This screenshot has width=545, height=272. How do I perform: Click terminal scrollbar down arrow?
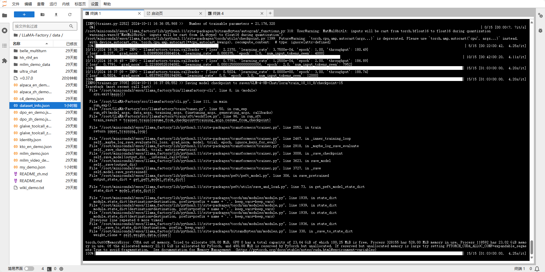point(532,258)
